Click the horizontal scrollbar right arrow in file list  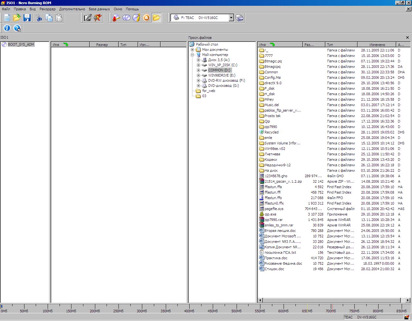tap(408, 300)
